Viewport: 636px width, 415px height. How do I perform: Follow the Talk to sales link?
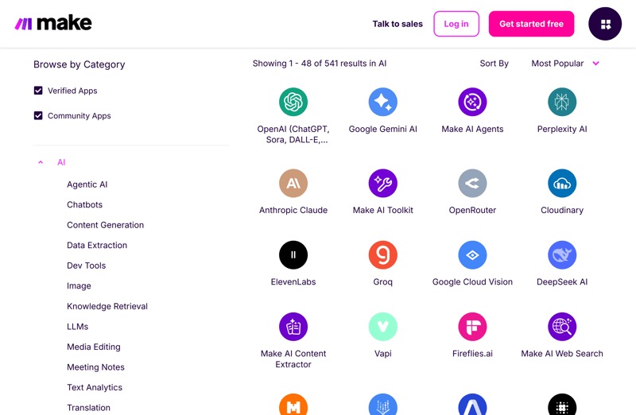click(397, 24)
